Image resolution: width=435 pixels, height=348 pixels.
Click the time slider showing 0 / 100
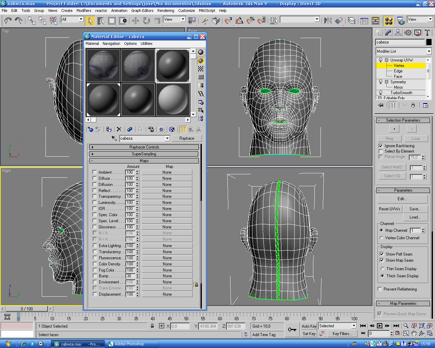[x=27, y=309]
